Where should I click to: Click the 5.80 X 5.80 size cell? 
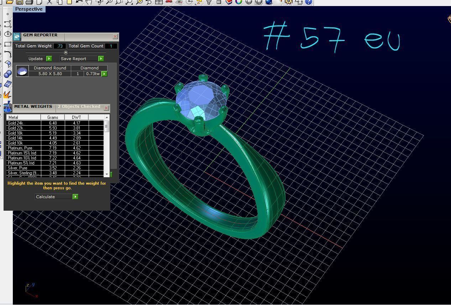[x=50, y=74]
